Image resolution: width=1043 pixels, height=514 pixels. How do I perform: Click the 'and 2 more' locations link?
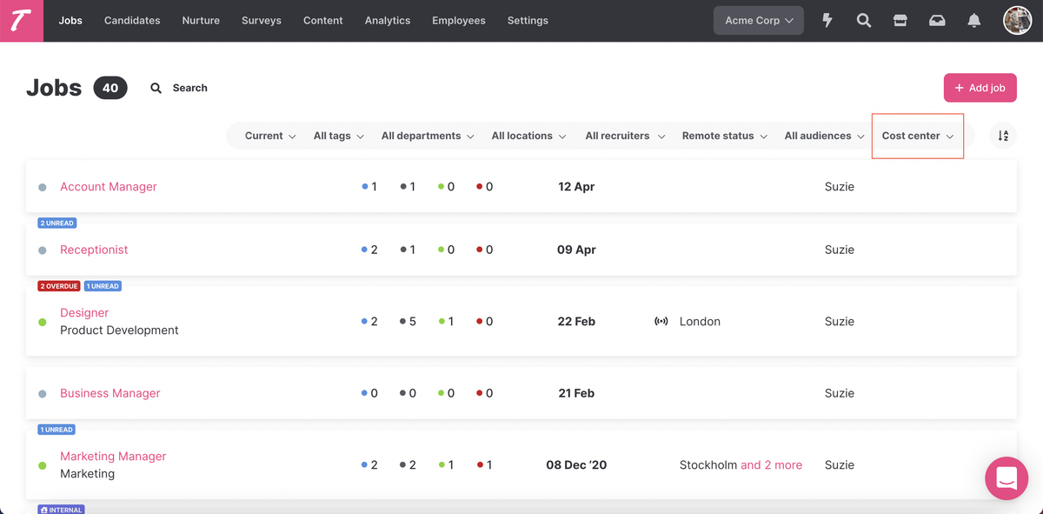tap(771, 465)
